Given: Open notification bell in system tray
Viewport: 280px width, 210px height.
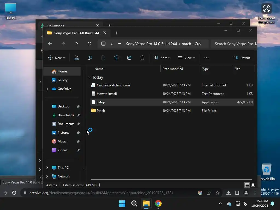Looking at the screenshot, I should 273,203.
